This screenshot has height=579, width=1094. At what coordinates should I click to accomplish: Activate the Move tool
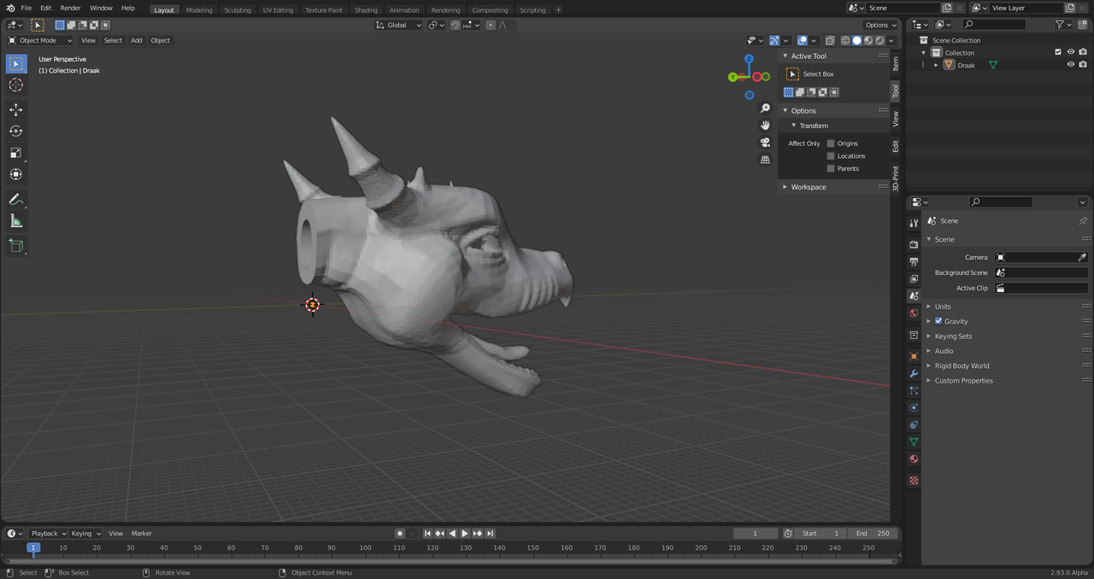[15, 109]
